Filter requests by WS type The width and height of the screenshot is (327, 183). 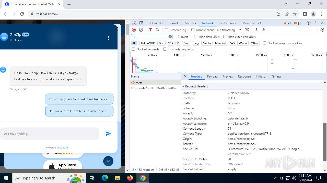pyautogui.click(x=232, y=43)
